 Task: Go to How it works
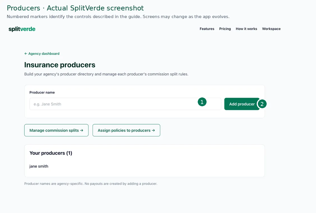coord(246,29)
